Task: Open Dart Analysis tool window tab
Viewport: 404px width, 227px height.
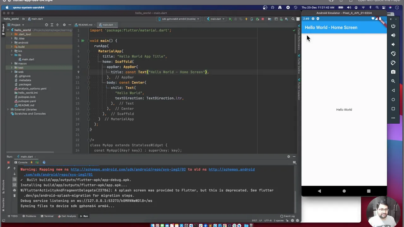Action: pos(67,216)
